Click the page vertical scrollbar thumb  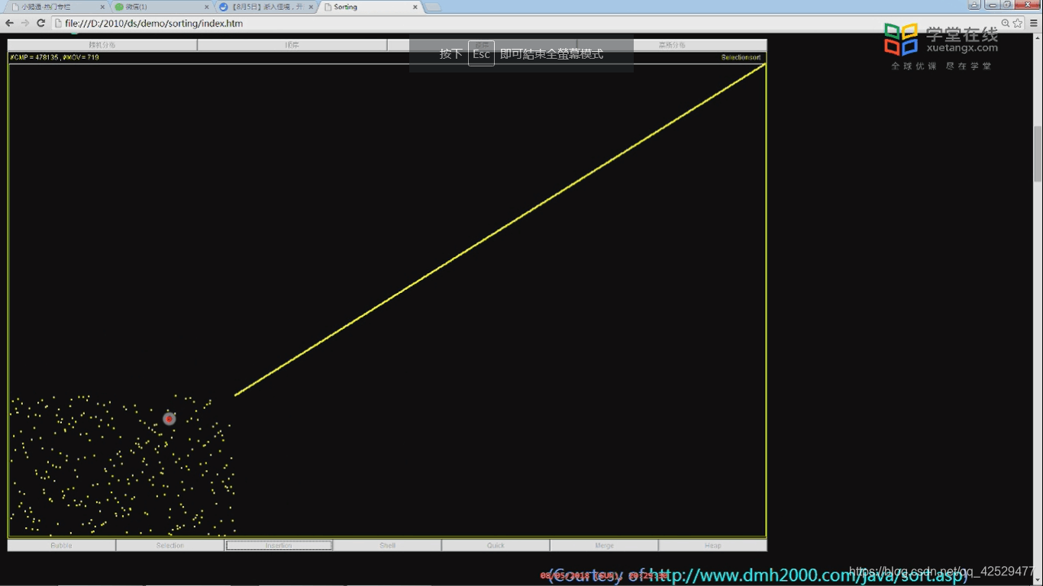[x=1038, y=154]
